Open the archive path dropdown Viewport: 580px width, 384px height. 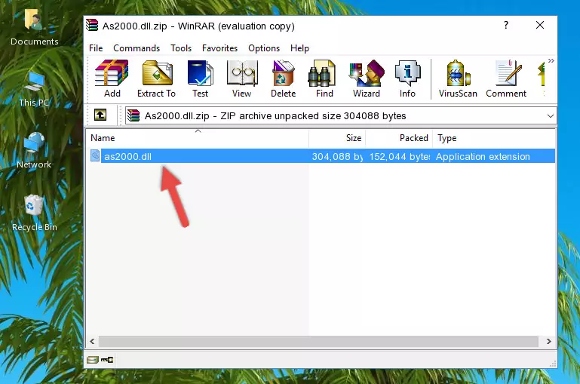pyautogui.click(x=551, y=115)
